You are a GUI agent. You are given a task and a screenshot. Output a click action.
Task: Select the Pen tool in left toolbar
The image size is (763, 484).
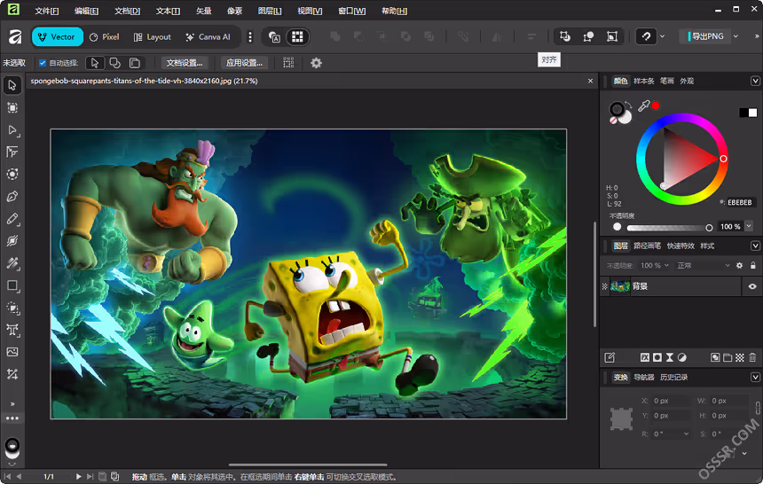pyautogui.click(x=12, y=197)
